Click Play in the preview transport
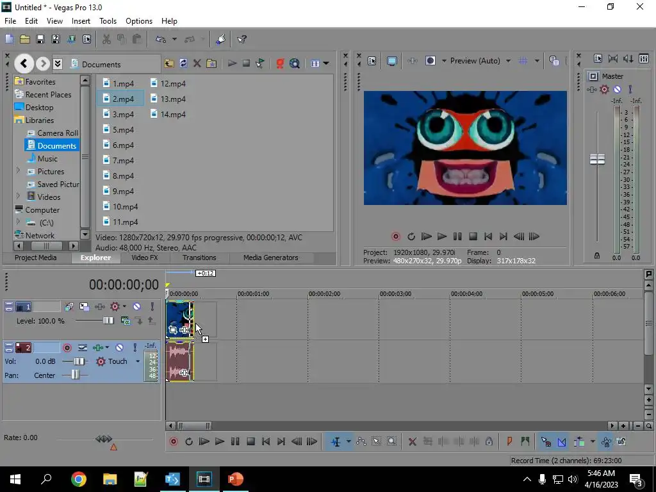Image resolution: width=656 pixels, height=492 pixels. click(x=442, y=236)
